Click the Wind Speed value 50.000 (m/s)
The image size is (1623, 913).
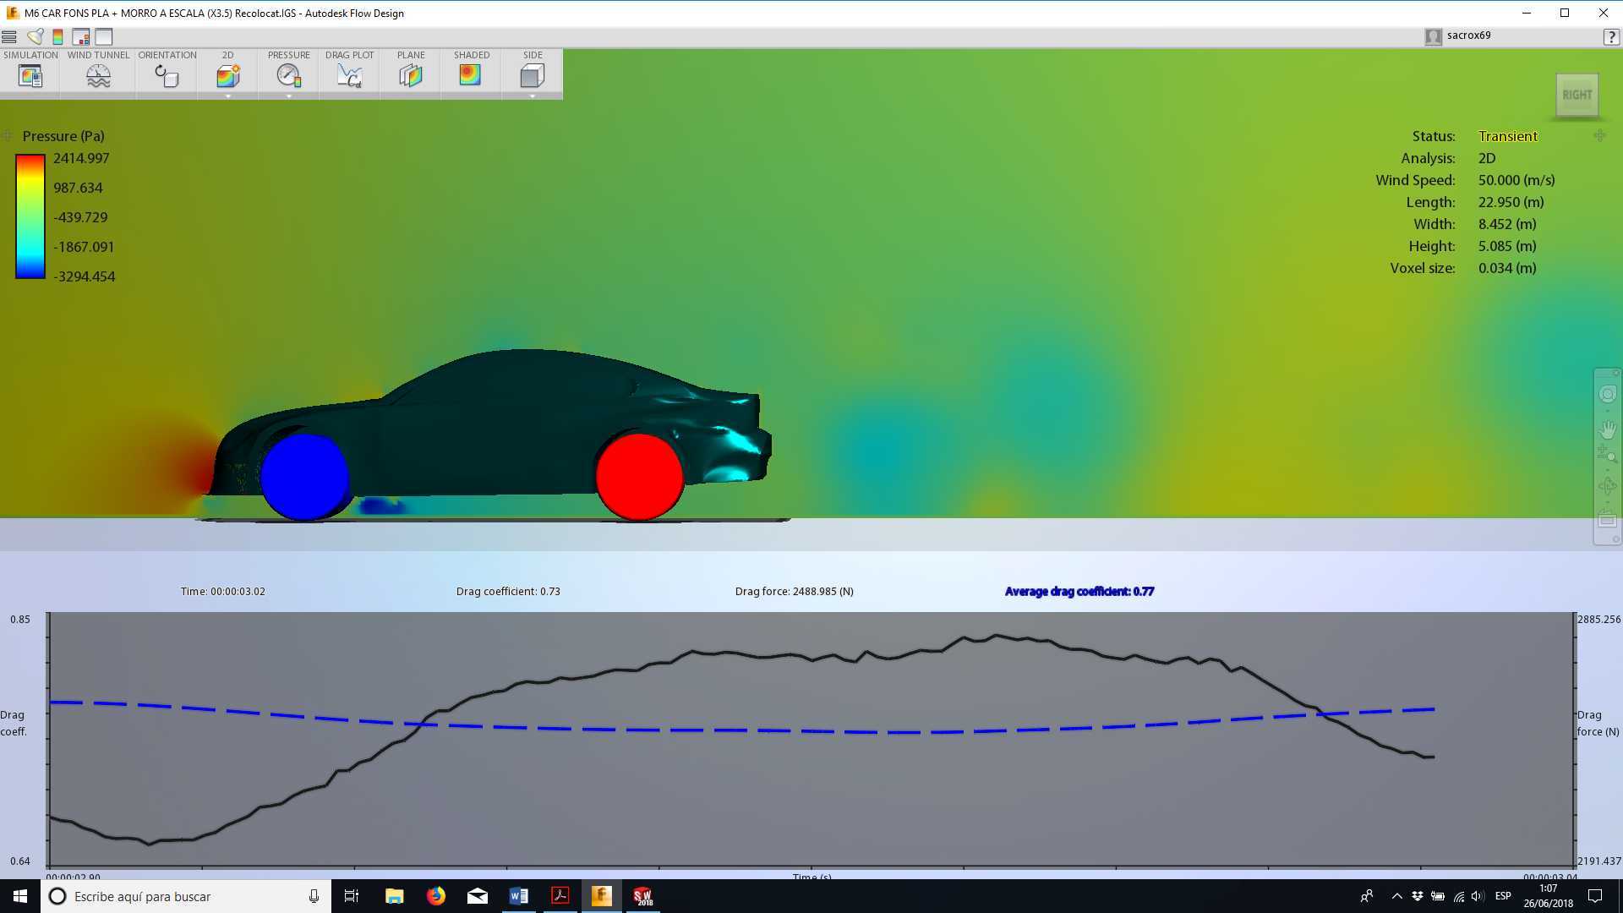point(1516,180)
